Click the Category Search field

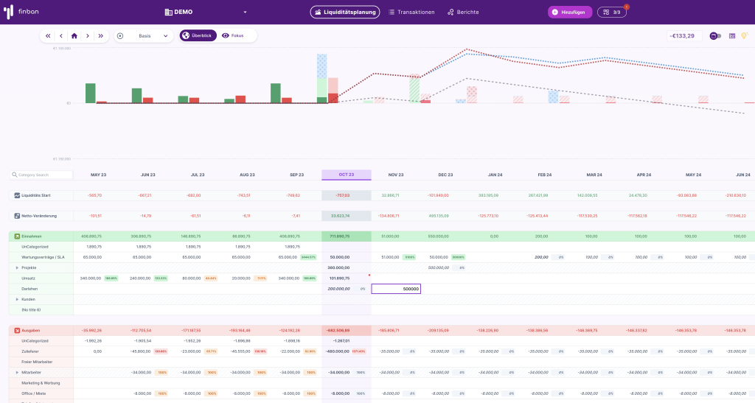click(x=43, y=175)
